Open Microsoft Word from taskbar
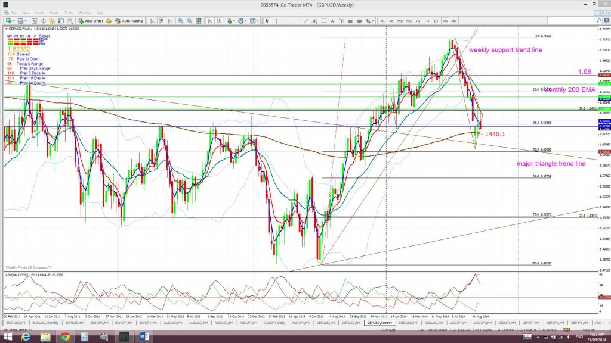 [143, 337]
